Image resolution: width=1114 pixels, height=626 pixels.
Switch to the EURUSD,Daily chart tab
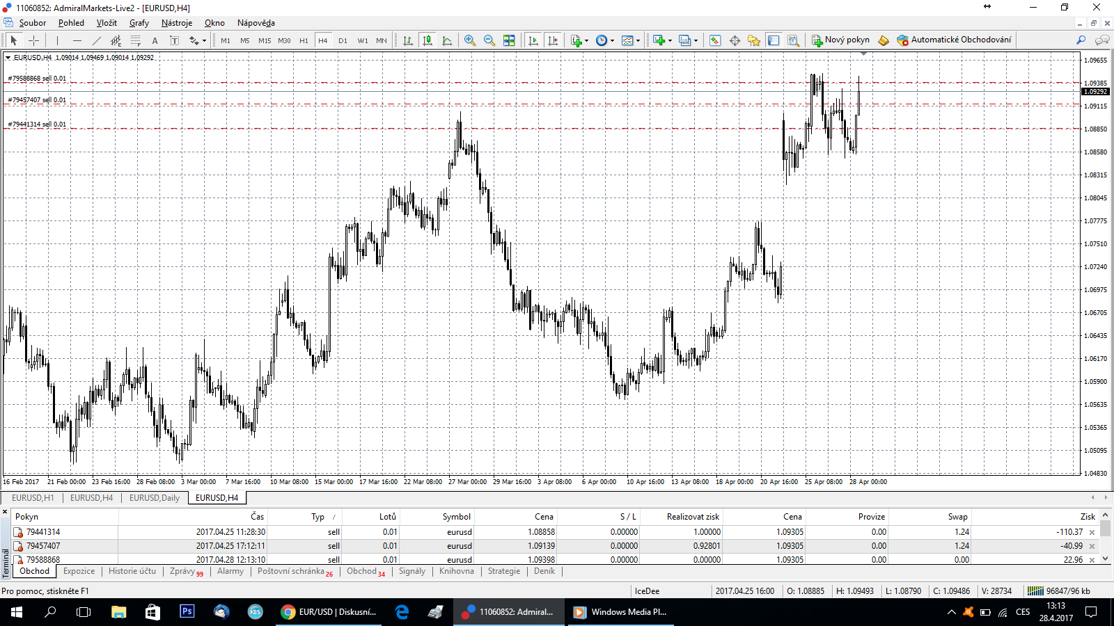click(154, 498)
